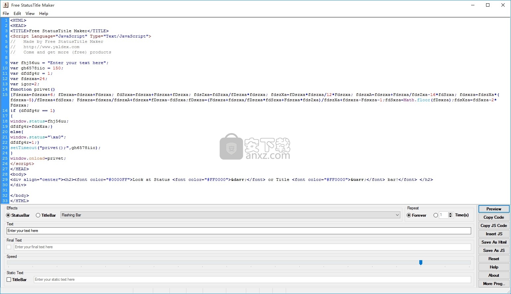The image size is (511, 294).
Task: Close the Free StatusTitle Maker window
Action: coord(503,5)
